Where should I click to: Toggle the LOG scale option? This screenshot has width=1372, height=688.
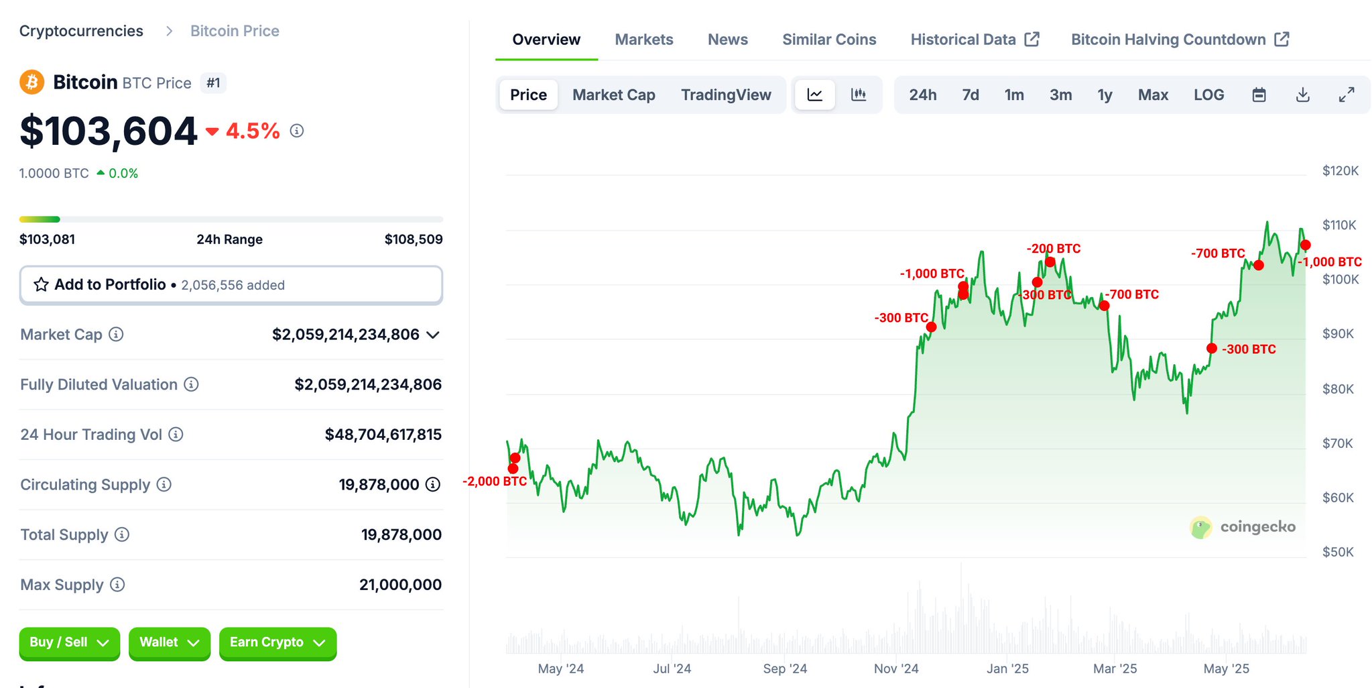click(x=1208, y=95)
